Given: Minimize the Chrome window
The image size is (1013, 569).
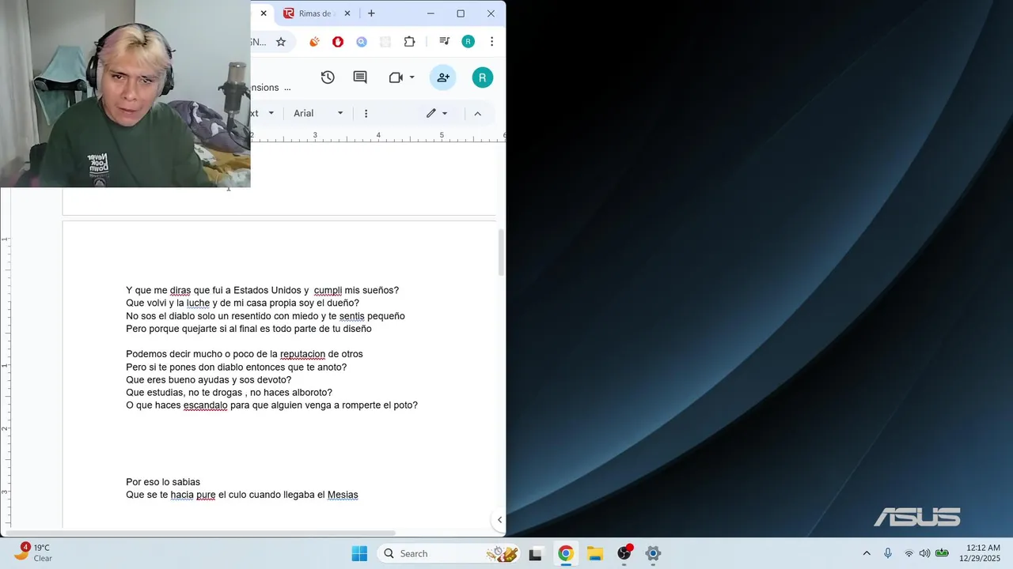Looking at the screenshot, I should (431, 13).
